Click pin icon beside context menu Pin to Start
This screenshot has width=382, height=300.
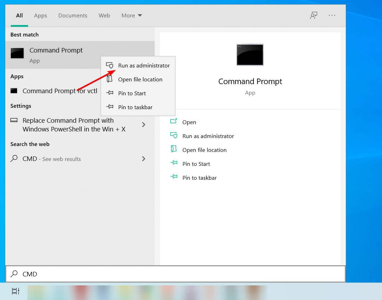tap(109, 92)
